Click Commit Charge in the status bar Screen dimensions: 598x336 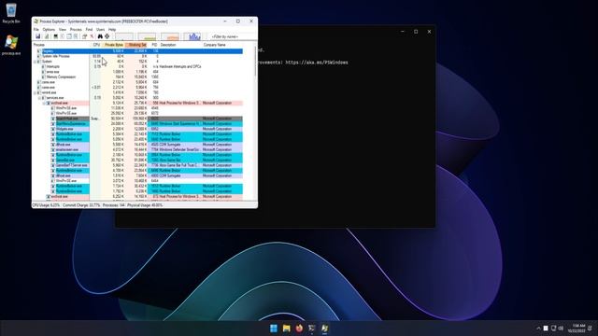point(81,205)
